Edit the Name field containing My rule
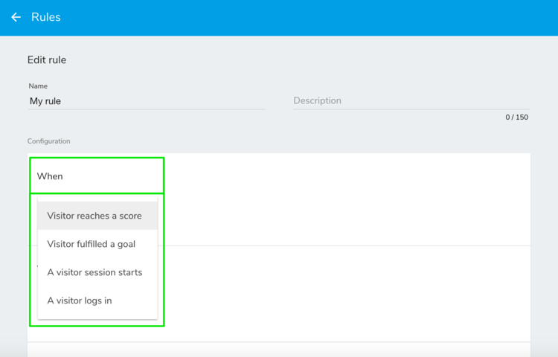This screenshot has height=357, width=558. (x=147, y=101)
